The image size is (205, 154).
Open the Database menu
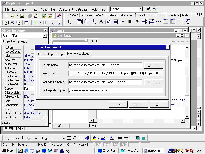pos(81,9)
